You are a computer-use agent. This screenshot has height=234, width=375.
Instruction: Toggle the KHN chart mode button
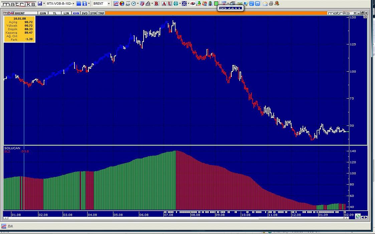(76, 13)
